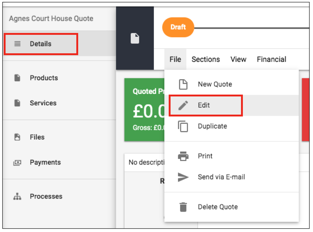Click the Processes hierarchy icon
The height and width of the screenshot is (232, 313).
click(x=17, y=196)
